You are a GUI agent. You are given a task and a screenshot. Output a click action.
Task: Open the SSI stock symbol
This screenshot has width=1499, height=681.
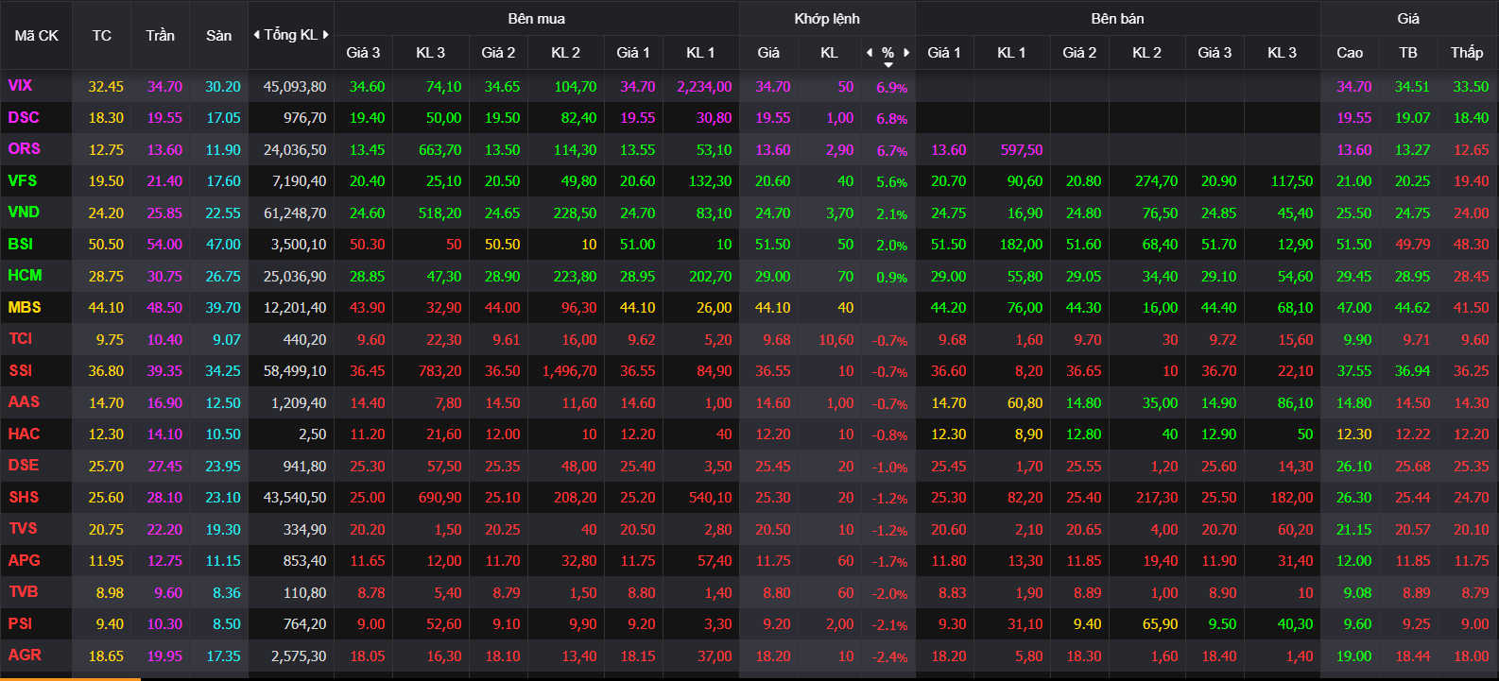[20, 370]
